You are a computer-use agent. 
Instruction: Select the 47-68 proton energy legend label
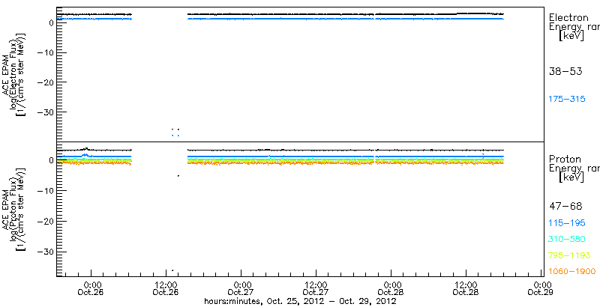[x=565, y=207]
